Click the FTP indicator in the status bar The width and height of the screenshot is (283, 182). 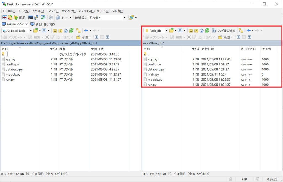[244, 179]
